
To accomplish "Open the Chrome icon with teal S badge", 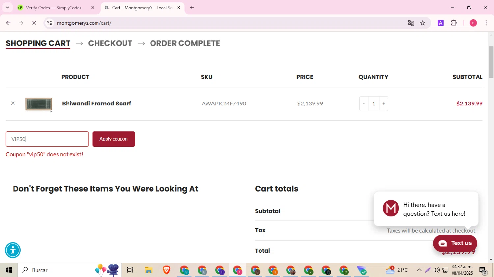I will [184, 270].
